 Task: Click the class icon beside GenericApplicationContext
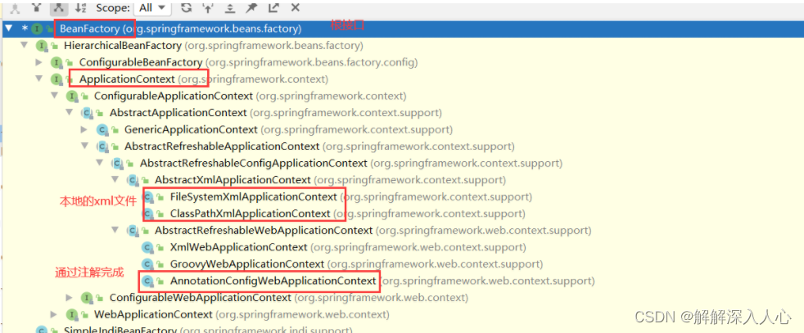pyautogui.click(x=102, y=129)
